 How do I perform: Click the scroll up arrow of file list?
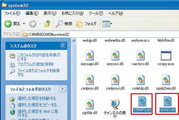click(74, 41)
